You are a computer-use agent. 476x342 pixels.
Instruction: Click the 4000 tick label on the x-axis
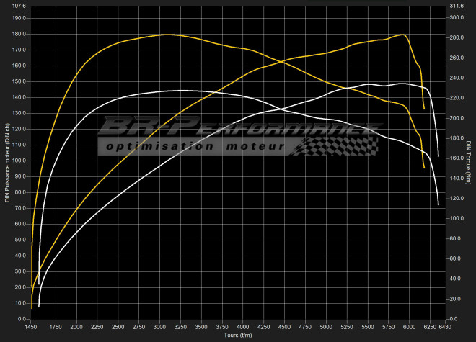coord(243,327)
